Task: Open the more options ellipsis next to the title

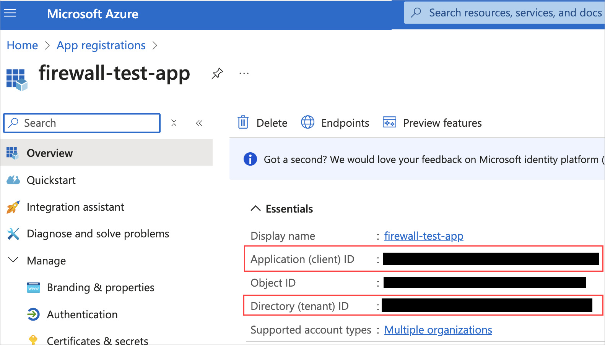Action: pos(244,73)
